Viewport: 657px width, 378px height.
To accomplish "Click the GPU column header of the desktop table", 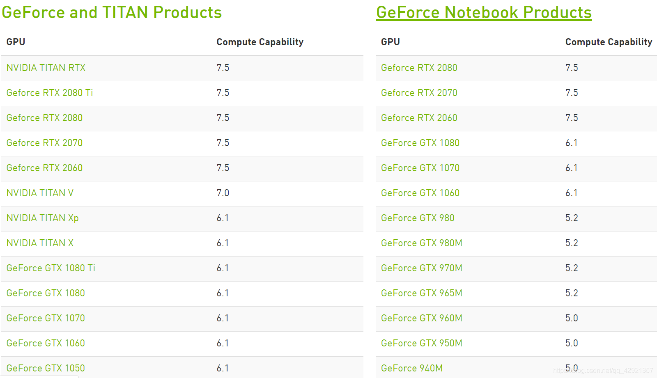I will tap(16, 42).
